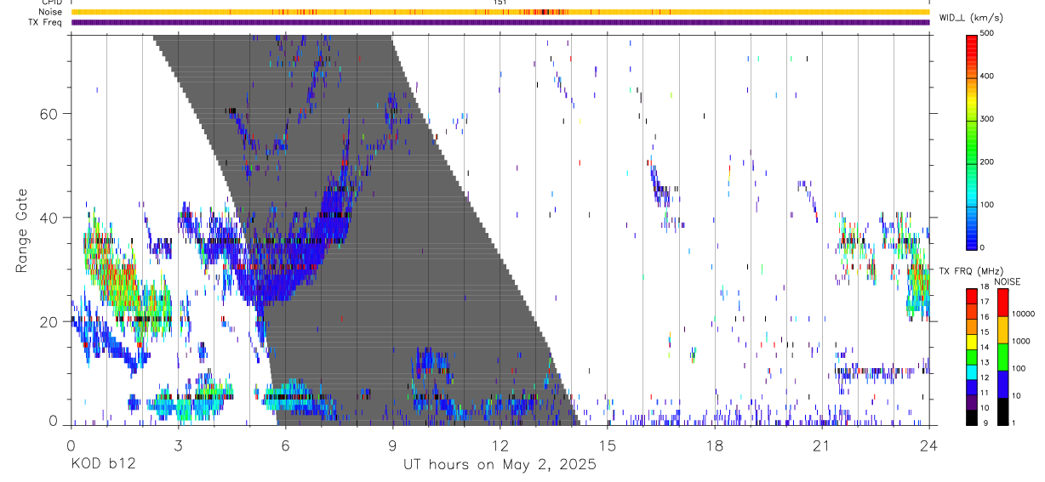Image resolution: width=1045 pixels, height=482 pixels.
Task: Click the "151" CPID value label
Action: pos(500,3)
